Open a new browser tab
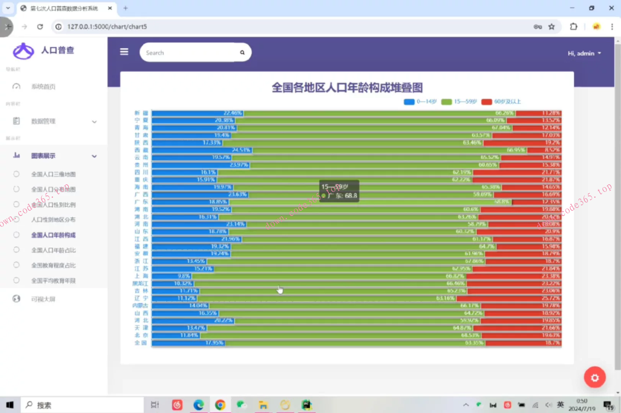This screenshot has width=621, height=413. pos(125,8)
